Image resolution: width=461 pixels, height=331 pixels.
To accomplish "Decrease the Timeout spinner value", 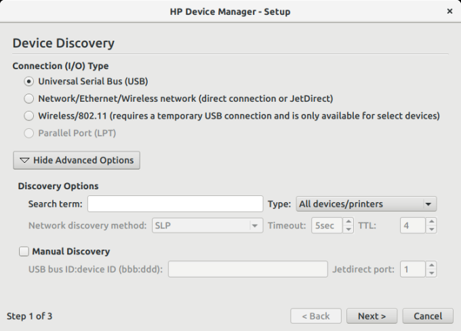I will [348, 229].
